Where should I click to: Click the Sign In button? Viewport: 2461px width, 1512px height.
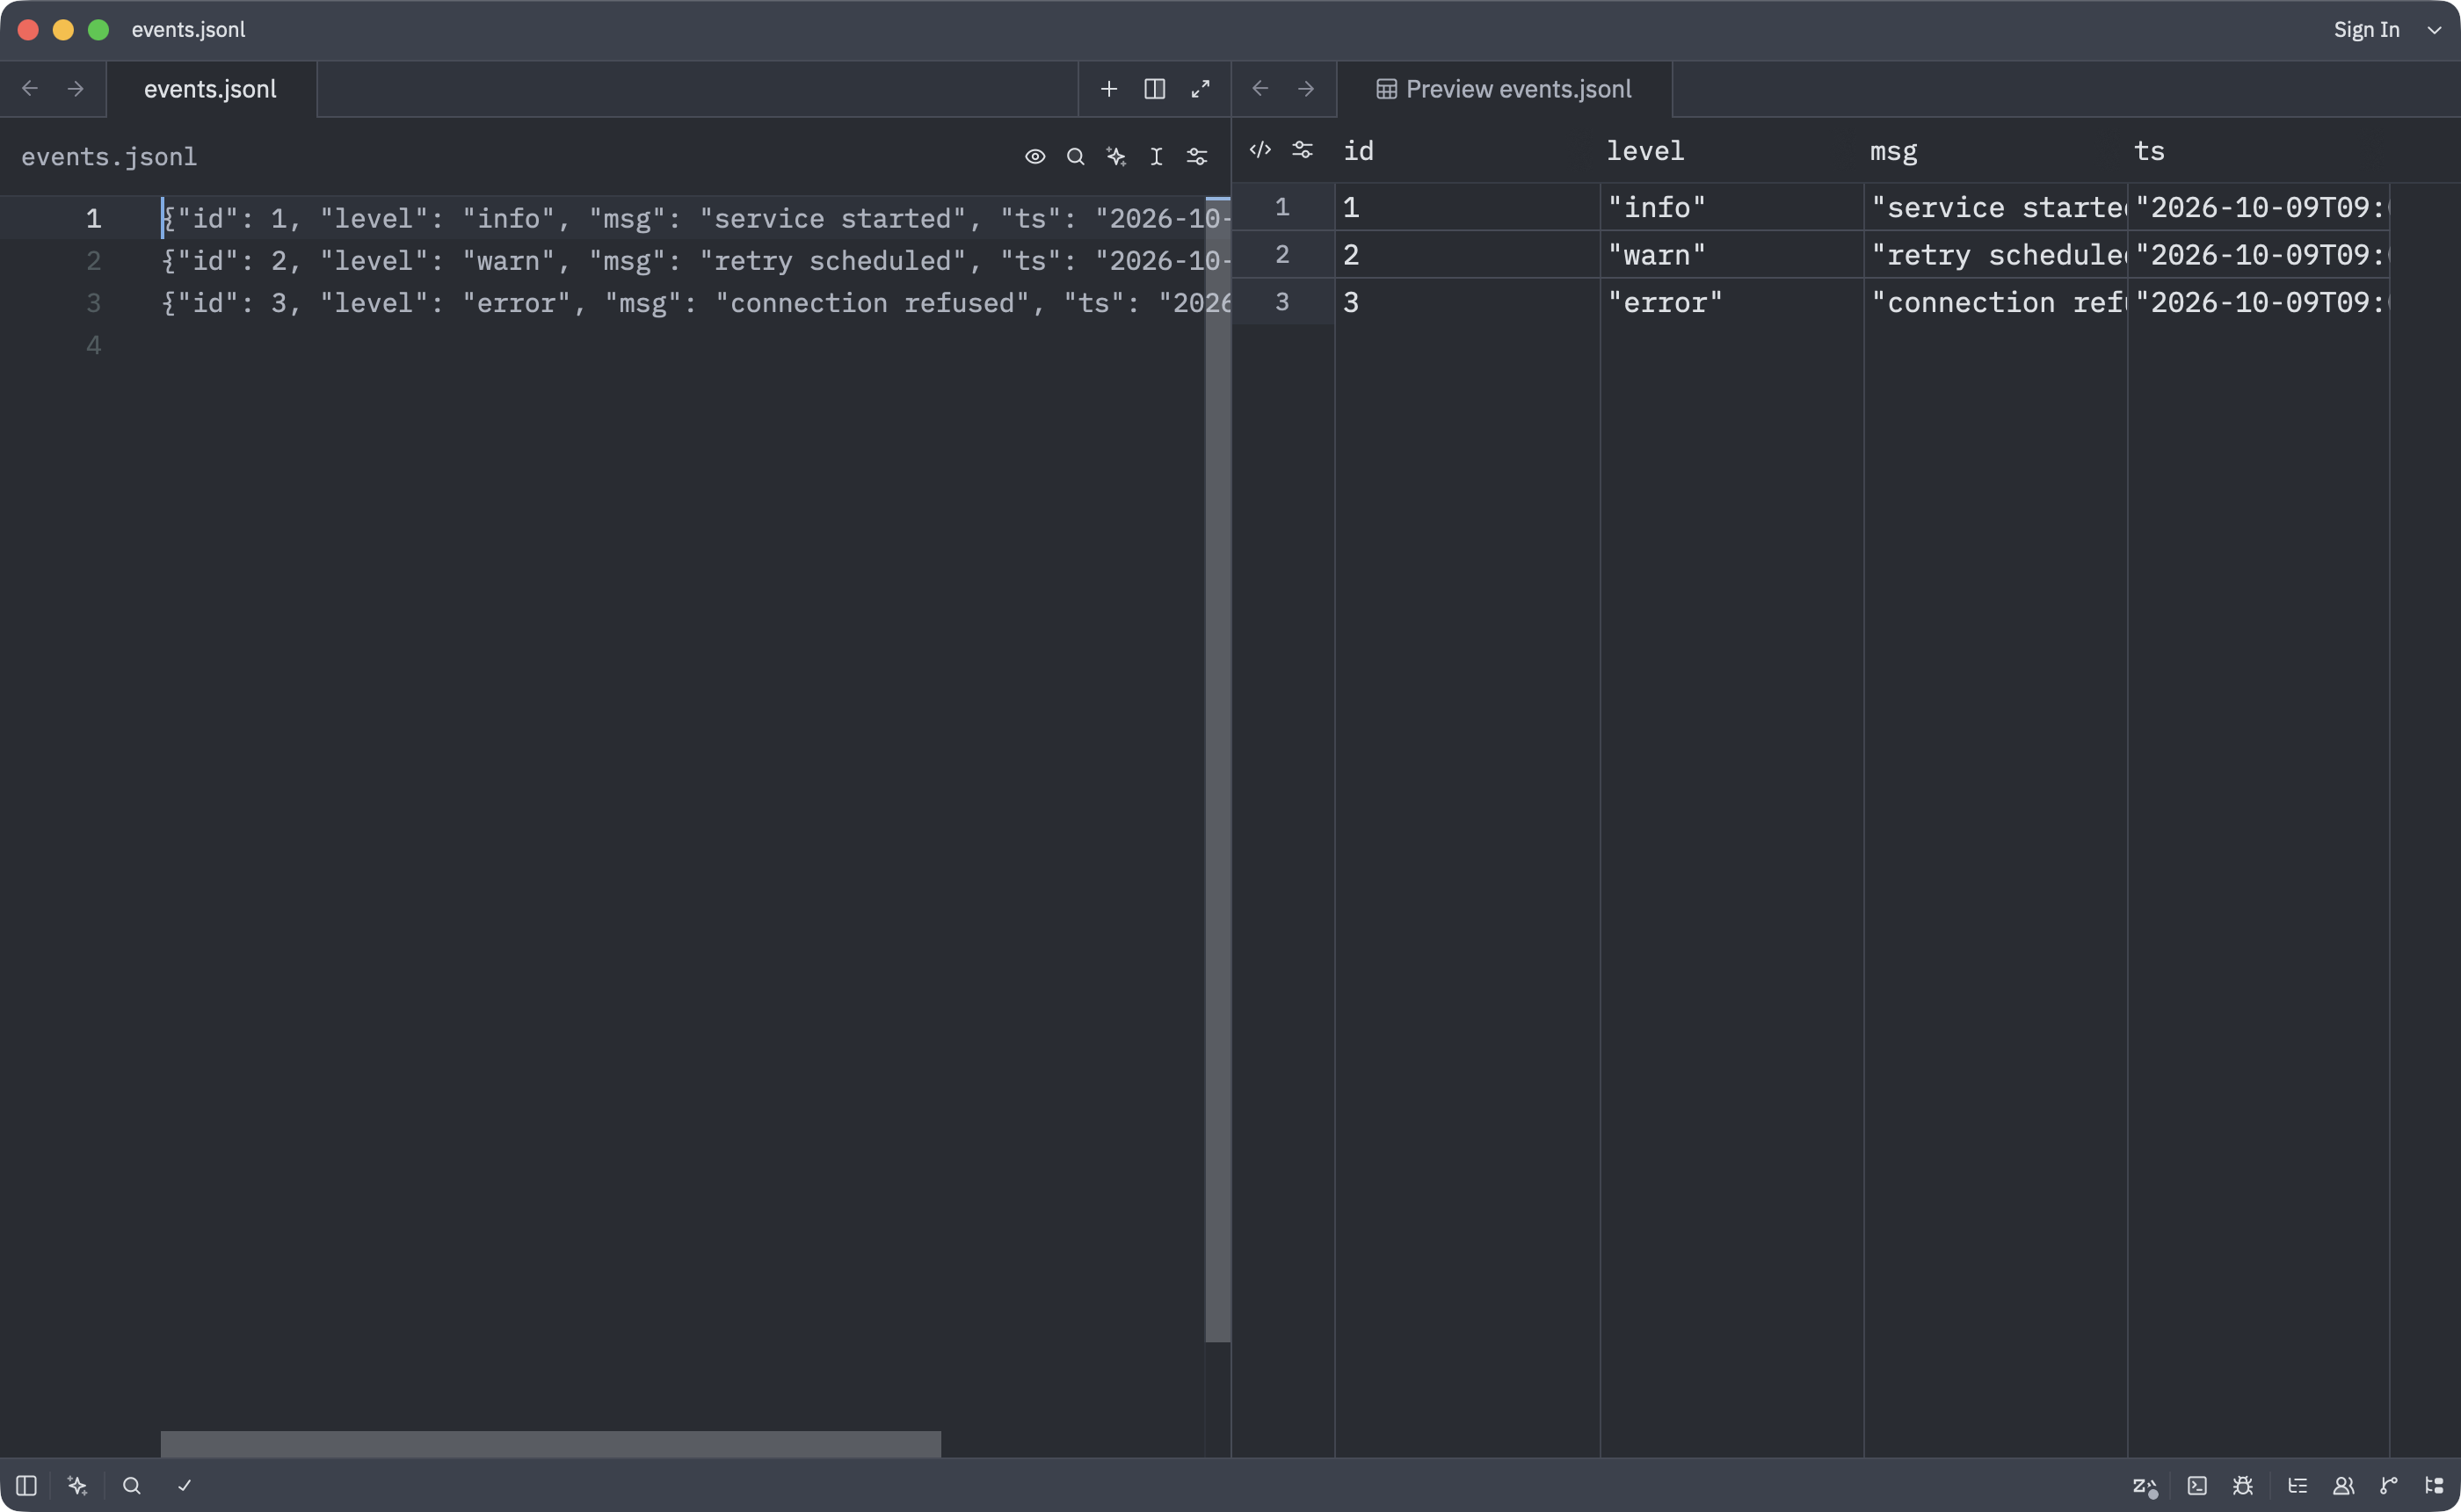(2366, 30)
